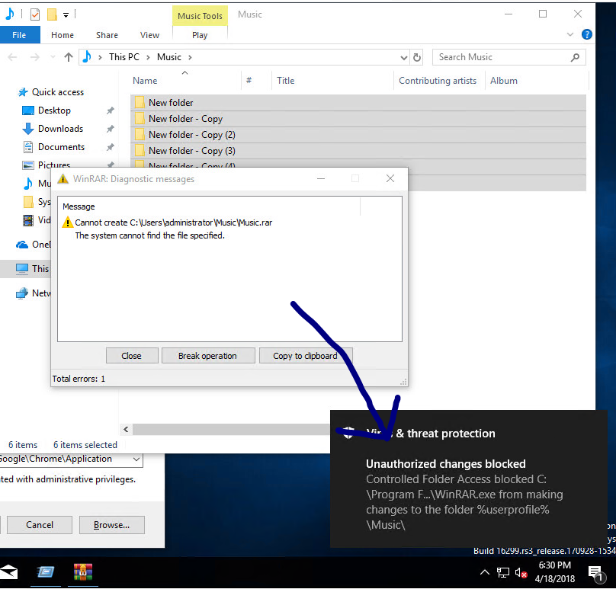
Task: Click Browse... in the background dialog
Action: pos(111,525)
